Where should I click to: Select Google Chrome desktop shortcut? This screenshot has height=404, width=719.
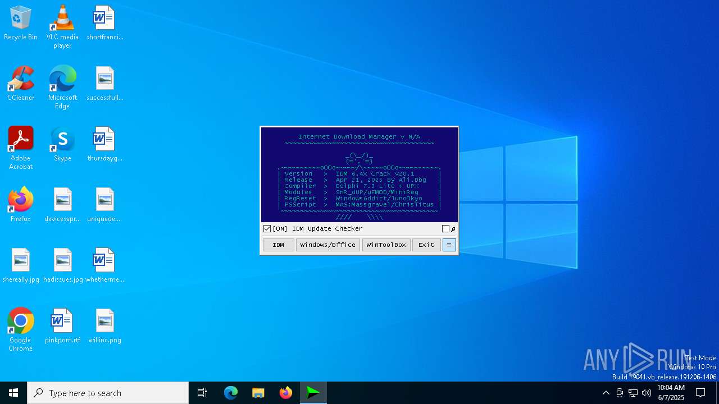pyautogui.click(x=21, y=330)
